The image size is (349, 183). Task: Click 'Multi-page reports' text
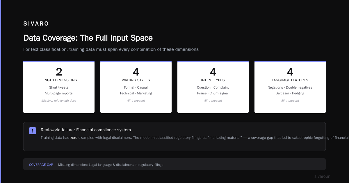click(59, 93)
